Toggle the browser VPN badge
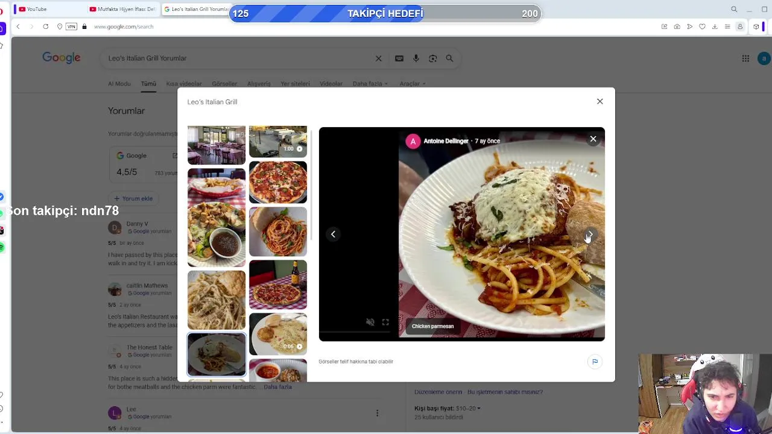This screenshot has width=772, height=434. [71, 27]
